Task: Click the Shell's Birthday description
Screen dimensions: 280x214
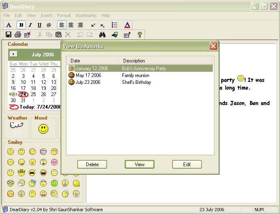Action: click(137, 82)
